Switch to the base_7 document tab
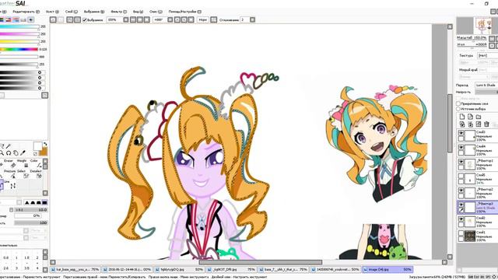 (283, 269)
